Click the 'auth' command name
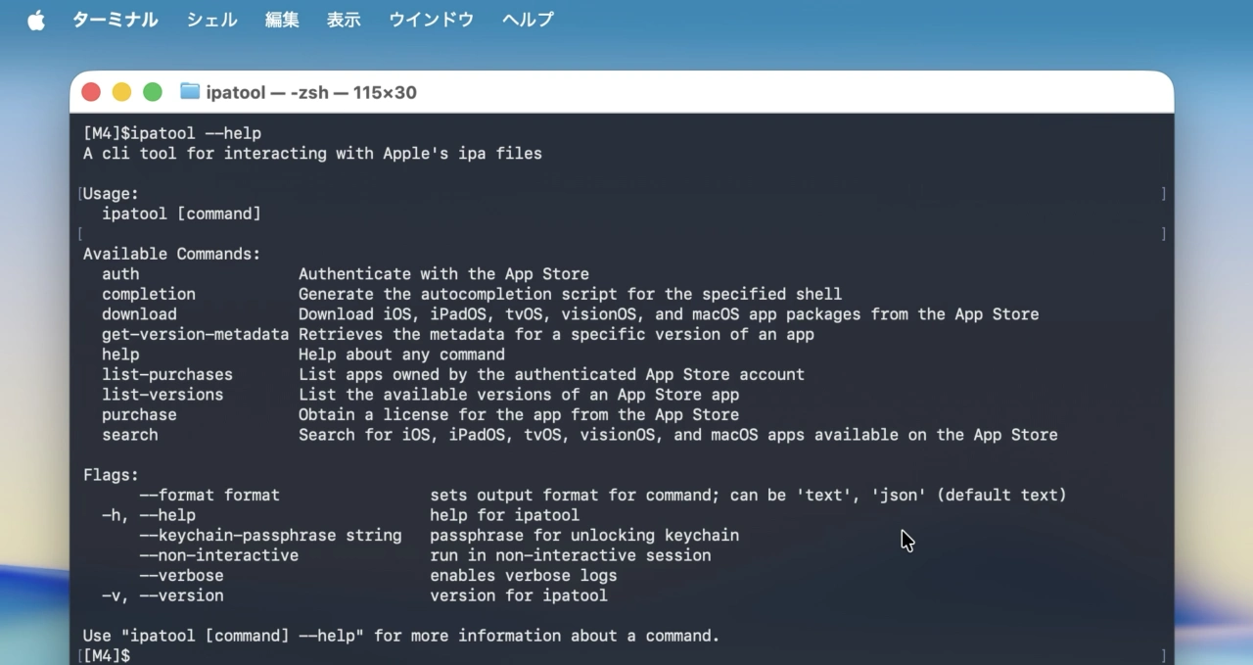 coord(120,274)
